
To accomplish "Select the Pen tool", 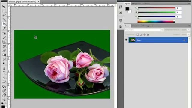I will point(4,68).
